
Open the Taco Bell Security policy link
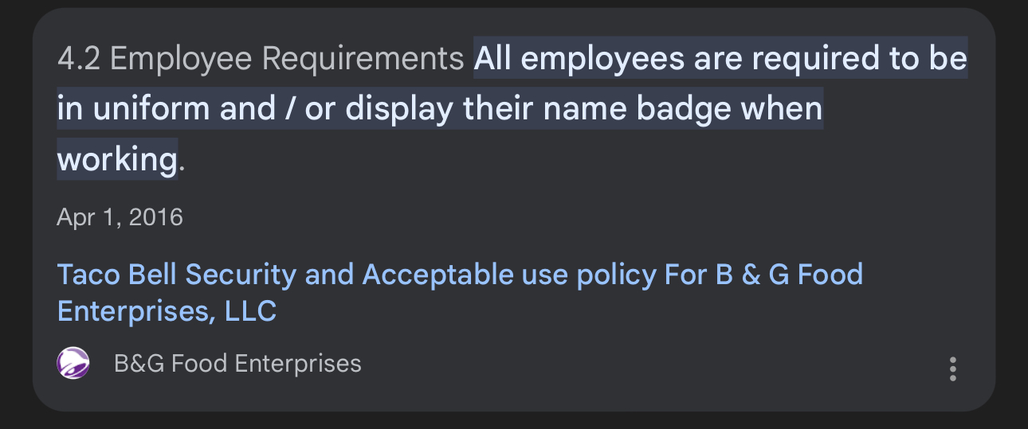pyautogui.click(x=459, y=275)
